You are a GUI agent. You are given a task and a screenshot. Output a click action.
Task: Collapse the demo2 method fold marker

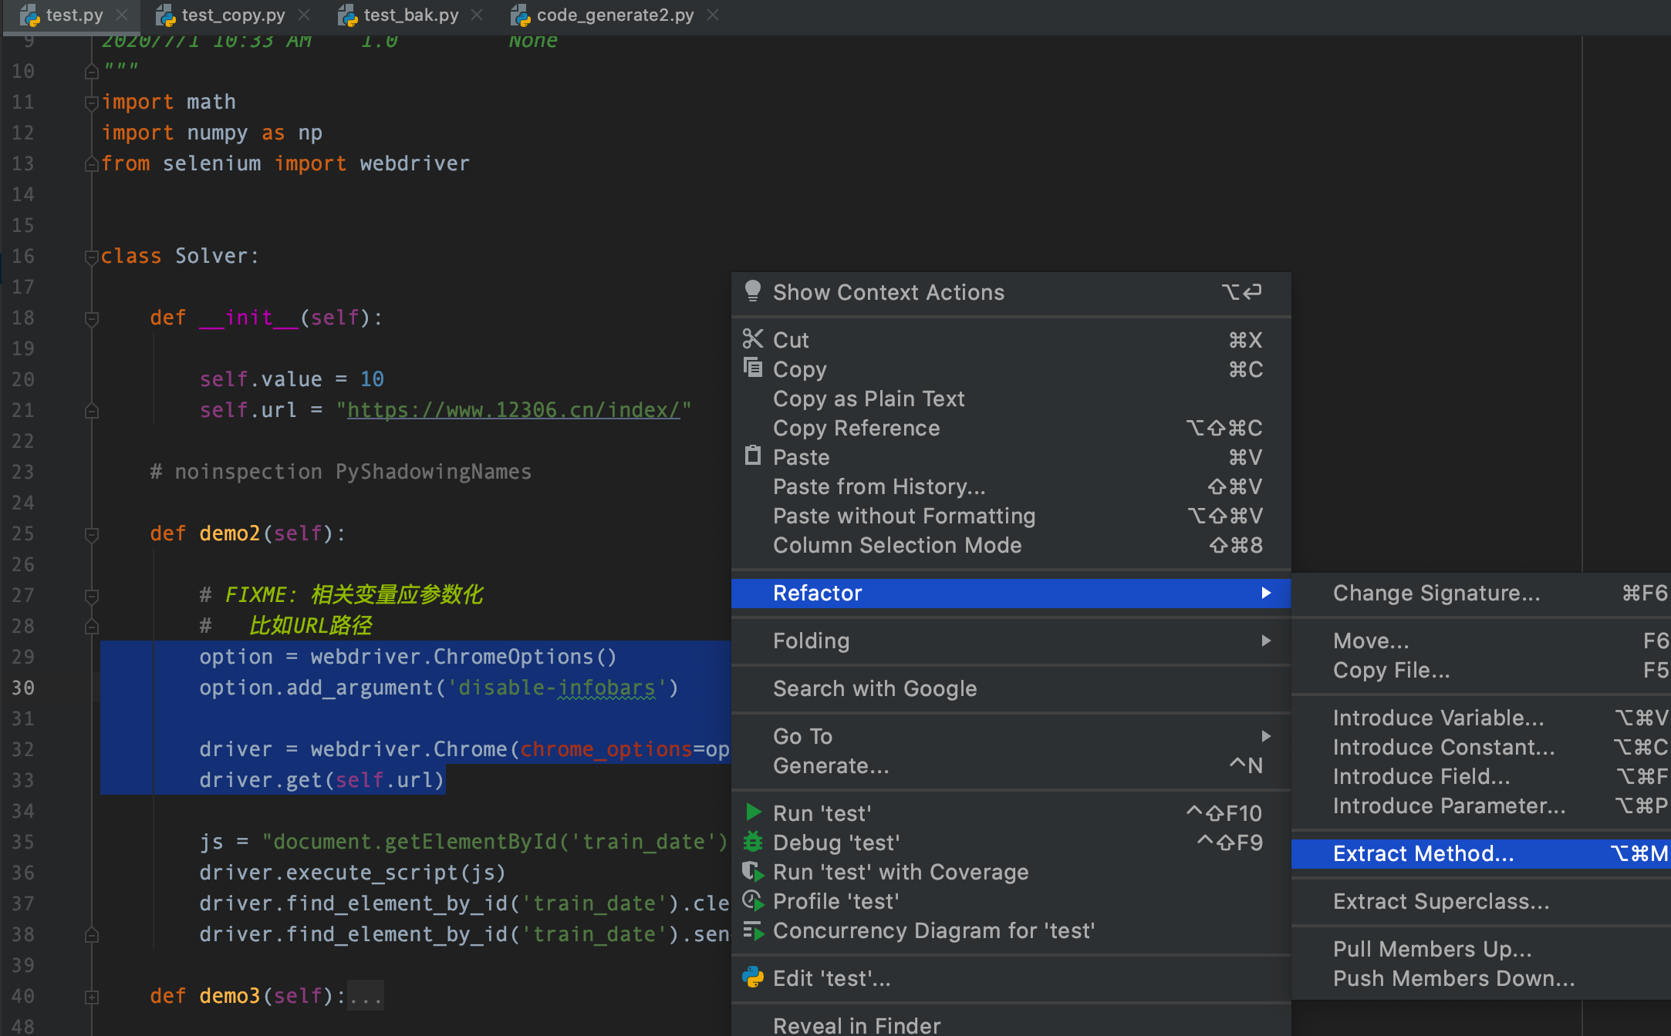[x=91, y=534]
